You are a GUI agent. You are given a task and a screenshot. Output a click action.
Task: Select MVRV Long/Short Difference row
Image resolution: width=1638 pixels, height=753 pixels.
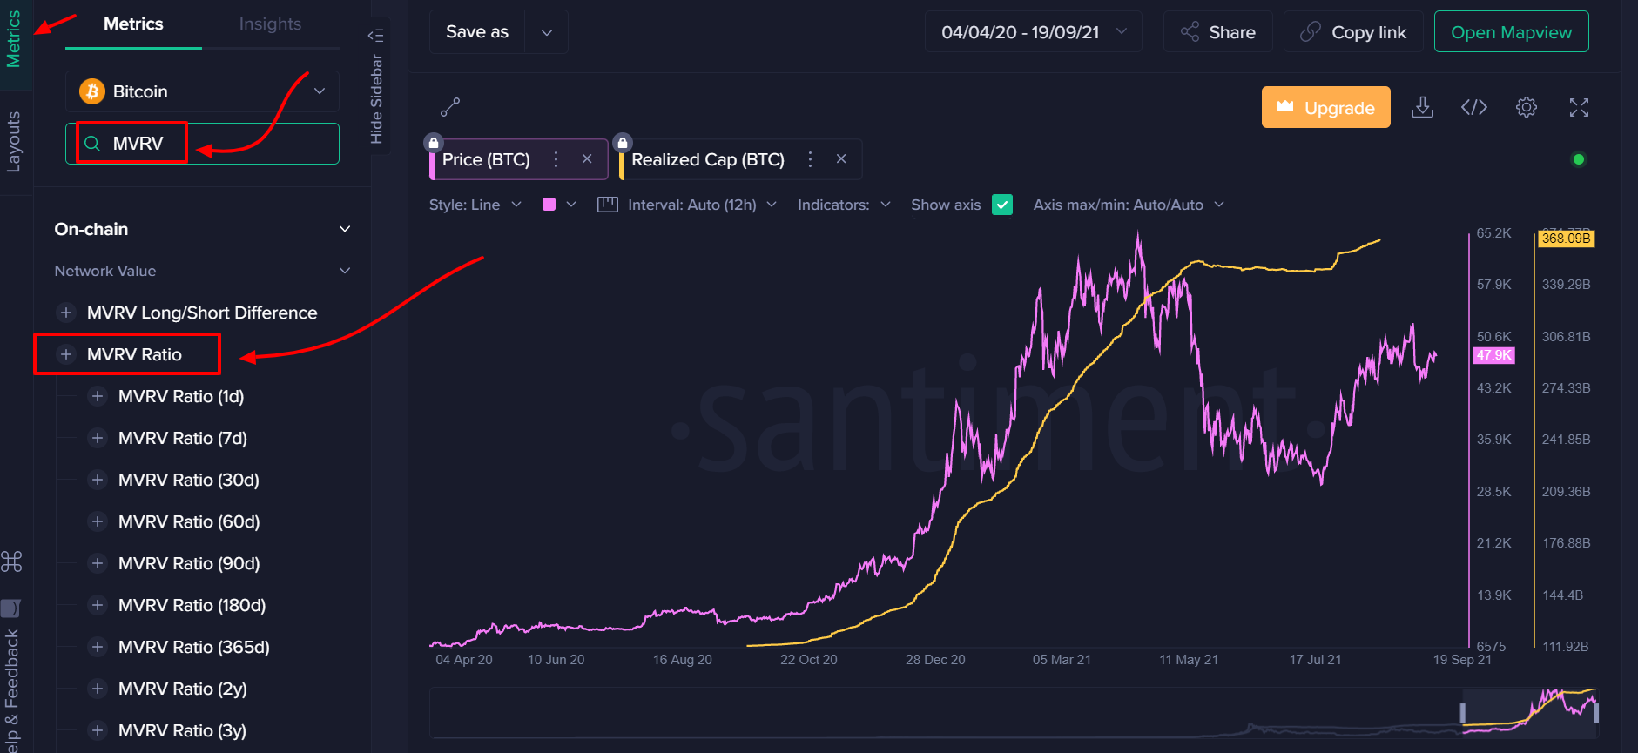click(202, 313)
